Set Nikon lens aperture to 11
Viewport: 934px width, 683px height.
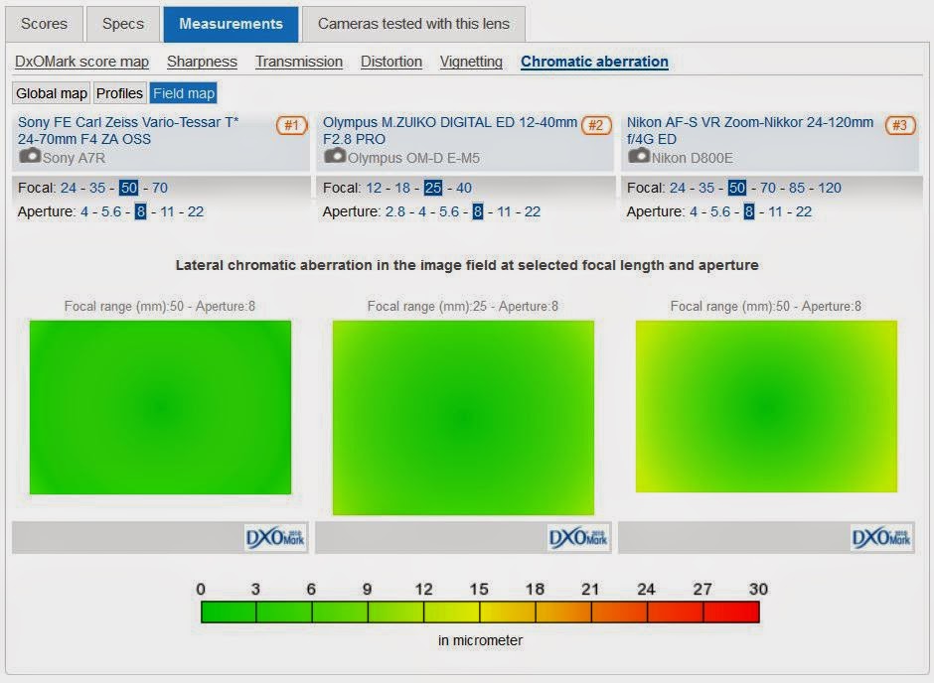776,211
